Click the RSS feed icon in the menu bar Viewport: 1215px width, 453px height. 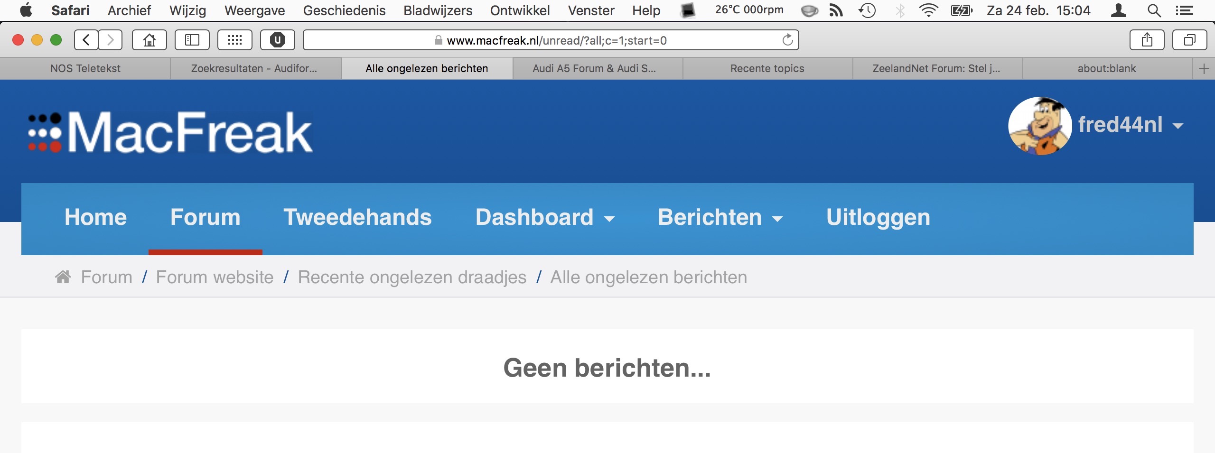836,10
